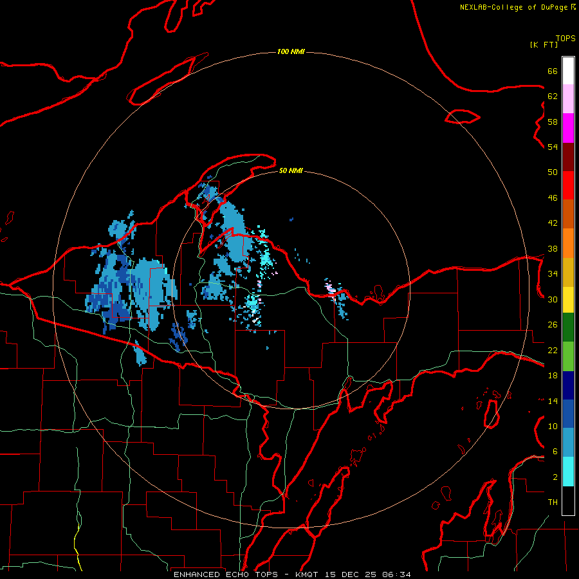
Task: Click the 50 NMI range ring label
Action: click(291, 170)
